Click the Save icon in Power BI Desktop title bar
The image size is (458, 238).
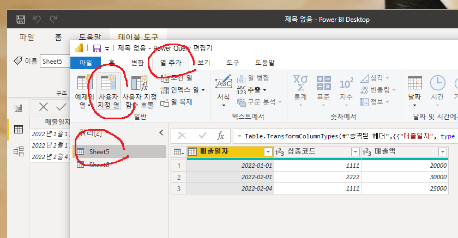click(x=21, y=20)
